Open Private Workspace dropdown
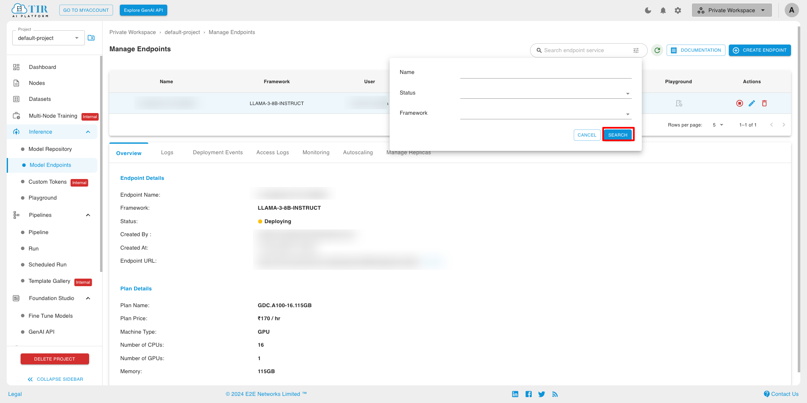This screenshot has width=807, height=403. pos(732,11)
